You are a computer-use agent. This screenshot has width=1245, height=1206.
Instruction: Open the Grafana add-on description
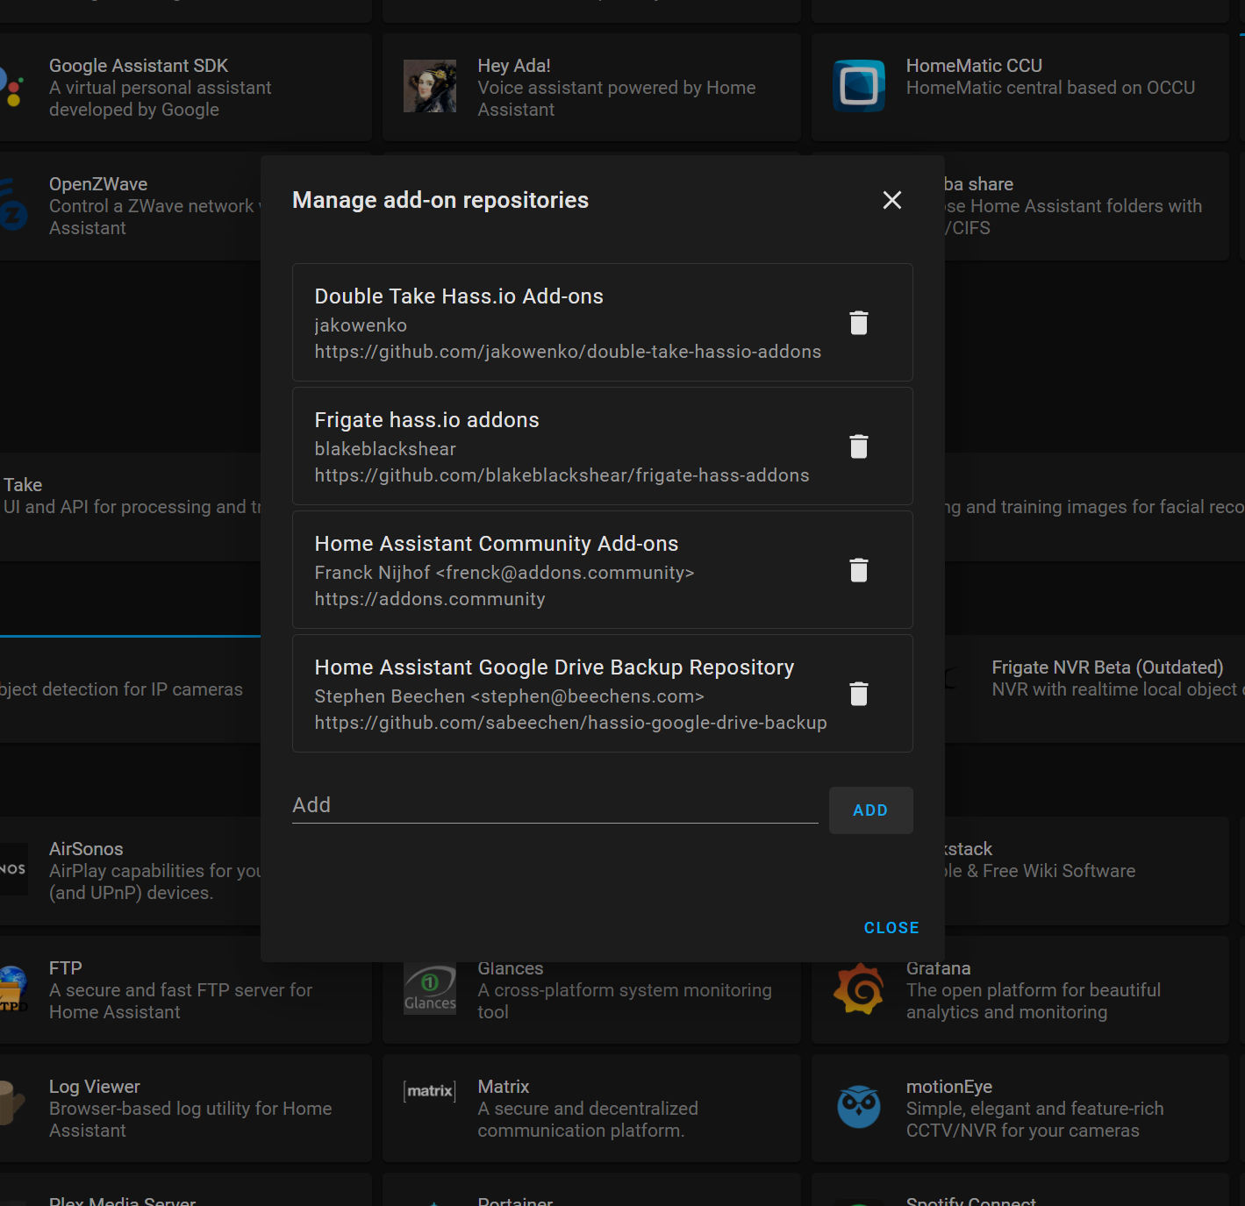[1034, 1001]
